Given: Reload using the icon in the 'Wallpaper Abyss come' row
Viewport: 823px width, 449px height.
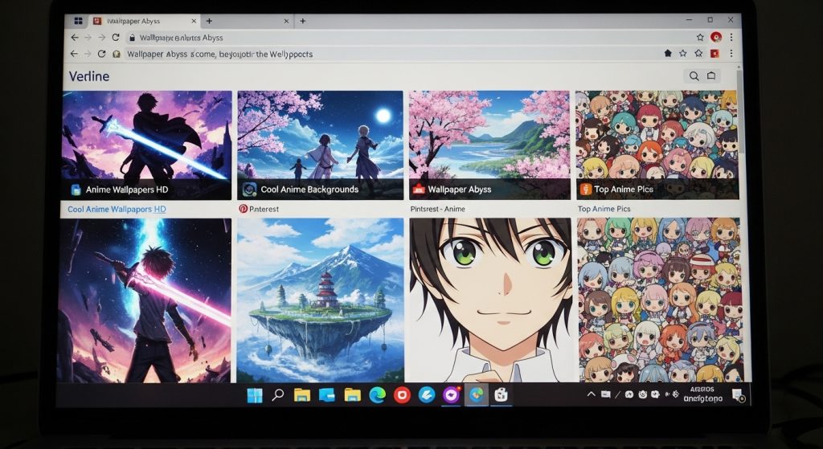Looking at the screenshot, I should click(x=102, y=54).
